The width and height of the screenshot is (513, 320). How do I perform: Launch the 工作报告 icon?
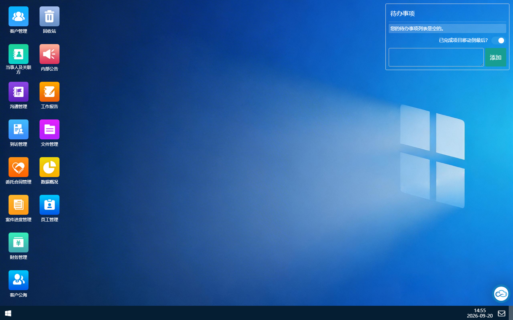[50, 92]
